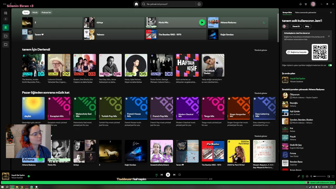Screen dimensions: 336x189
Task: Enter full screen mode icon
Action: pyautogui.click(x=333, y=176)
